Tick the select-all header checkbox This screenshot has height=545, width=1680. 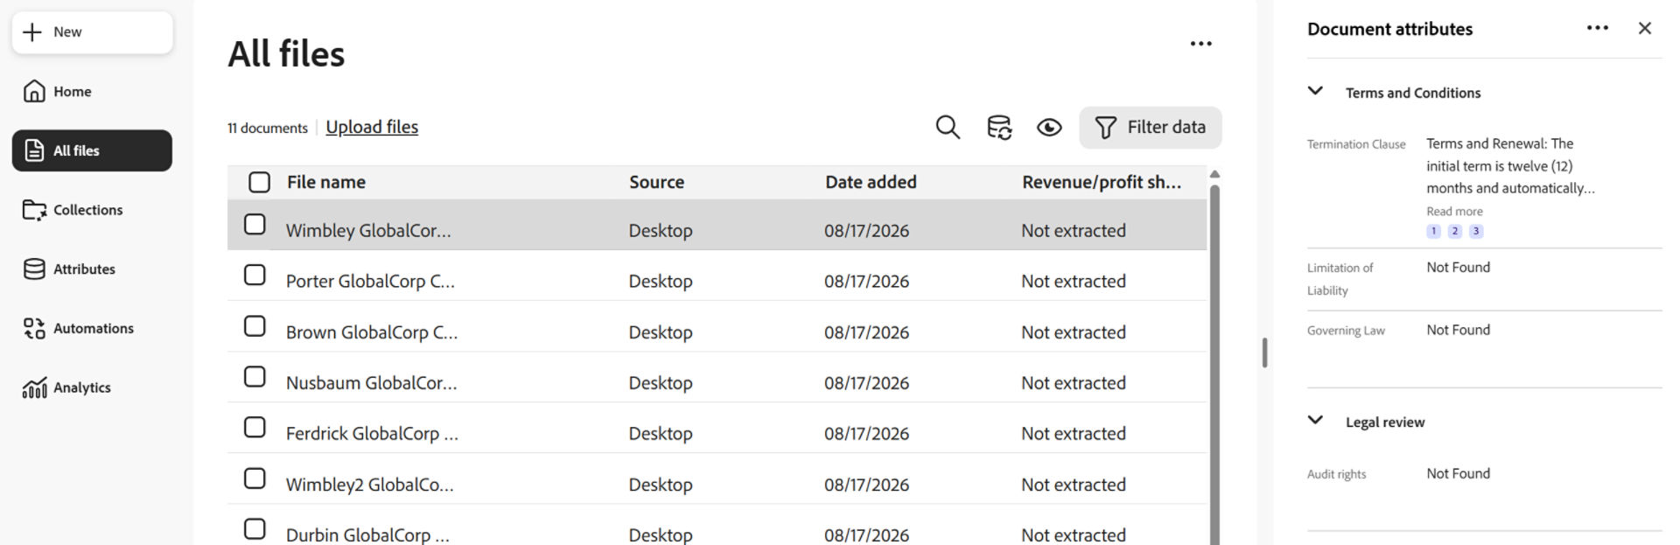(259, 182)
